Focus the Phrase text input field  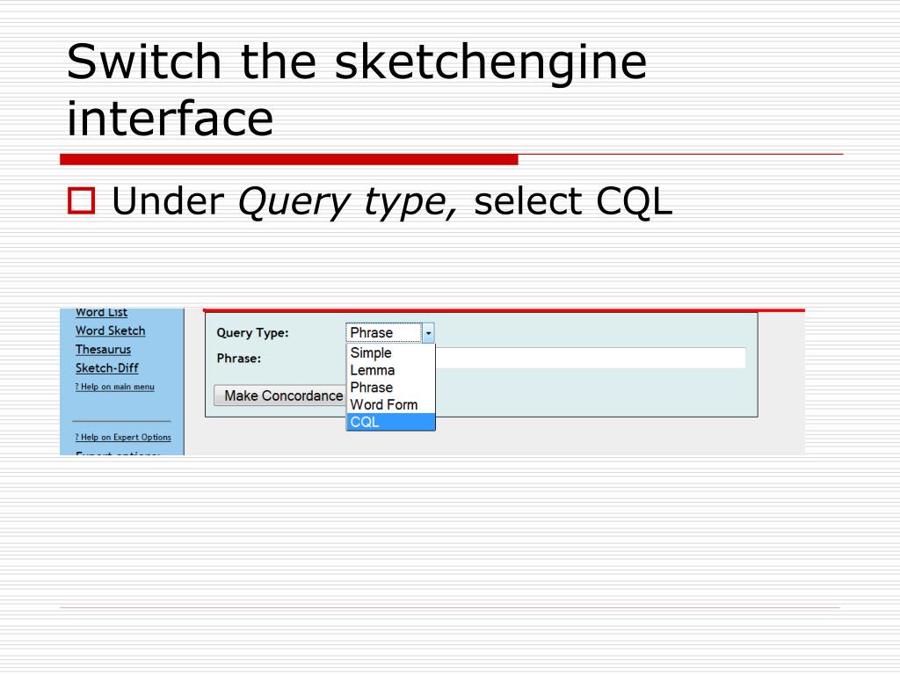[591, 358]
